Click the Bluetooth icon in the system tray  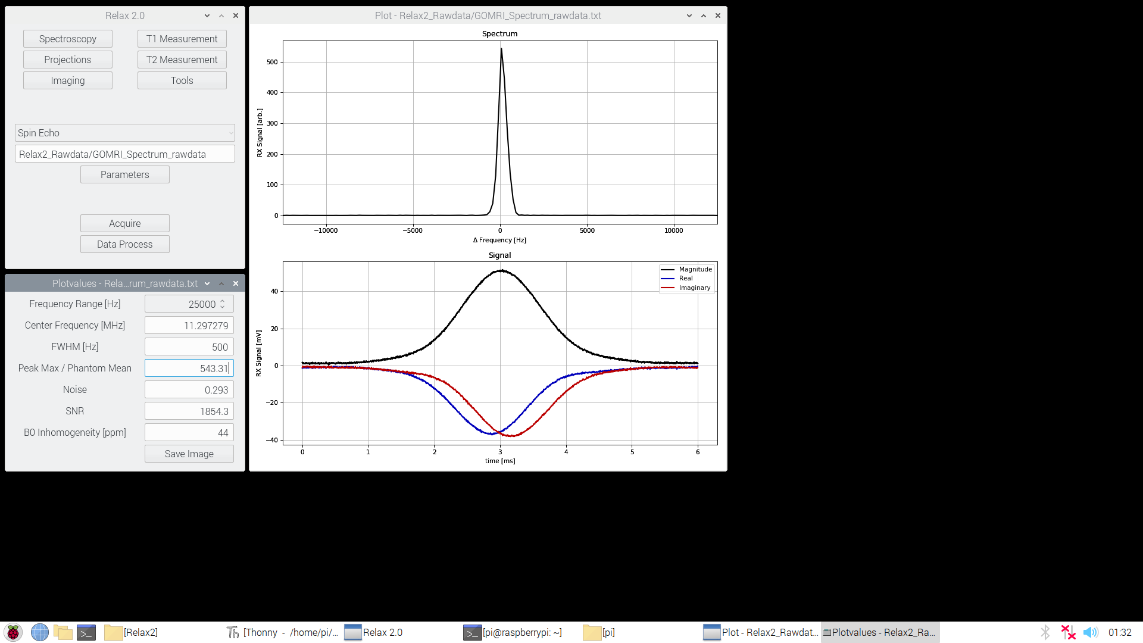click(1045, 632)
